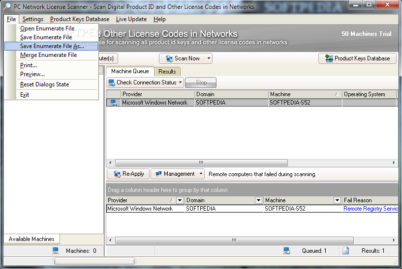Click the 50 Machines Trial label
Viewport: 402px width, 269px height.
tap(367, 34)
